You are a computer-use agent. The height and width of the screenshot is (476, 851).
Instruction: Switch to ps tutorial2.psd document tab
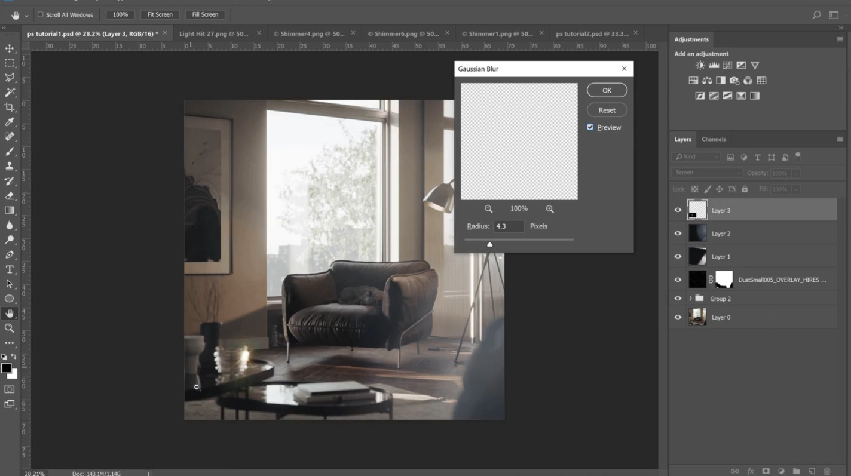coord(592,33)
